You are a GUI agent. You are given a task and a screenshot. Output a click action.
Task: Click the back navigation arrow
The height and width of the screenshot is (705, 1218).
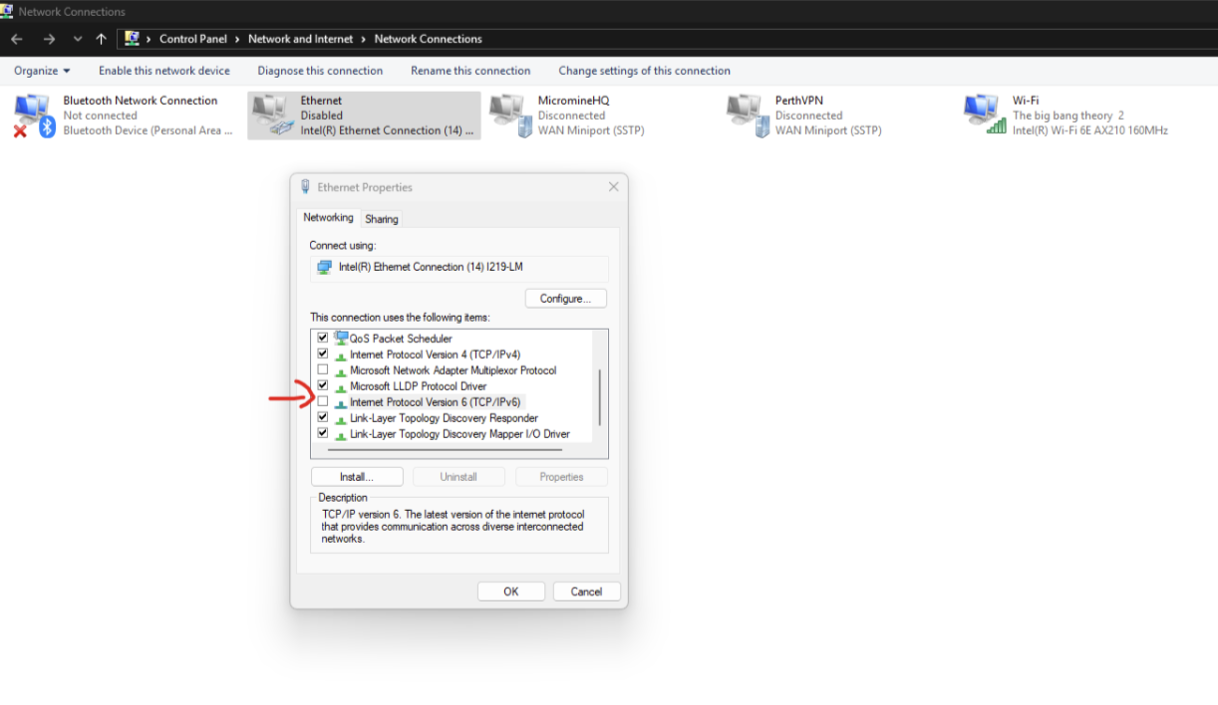coord(16,39)
